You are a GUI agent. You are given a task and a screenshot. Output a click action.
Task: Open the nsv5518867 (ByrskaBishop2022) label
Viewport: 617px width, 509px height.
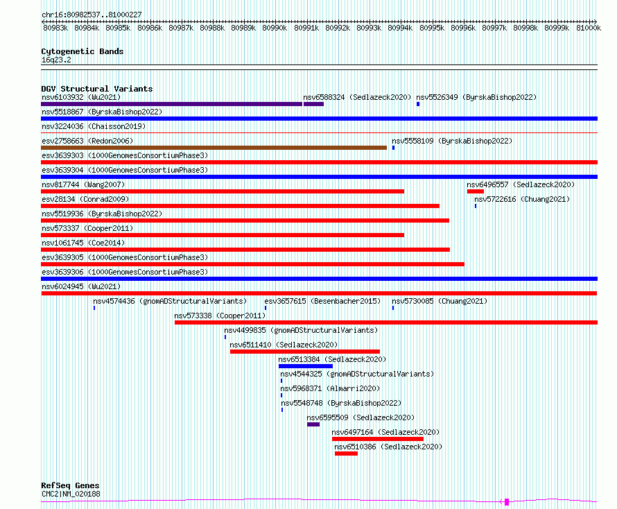[102, 112]
